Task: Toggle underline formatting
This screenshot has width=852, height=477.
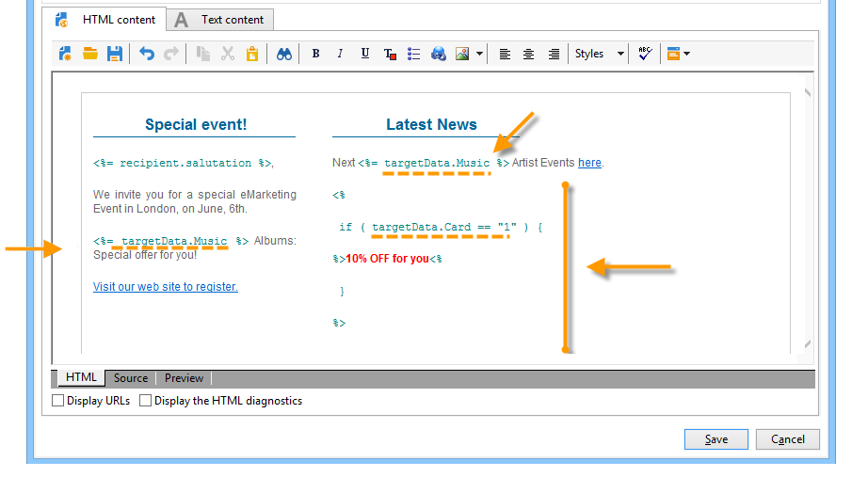Action: click(x=365, y=54)
